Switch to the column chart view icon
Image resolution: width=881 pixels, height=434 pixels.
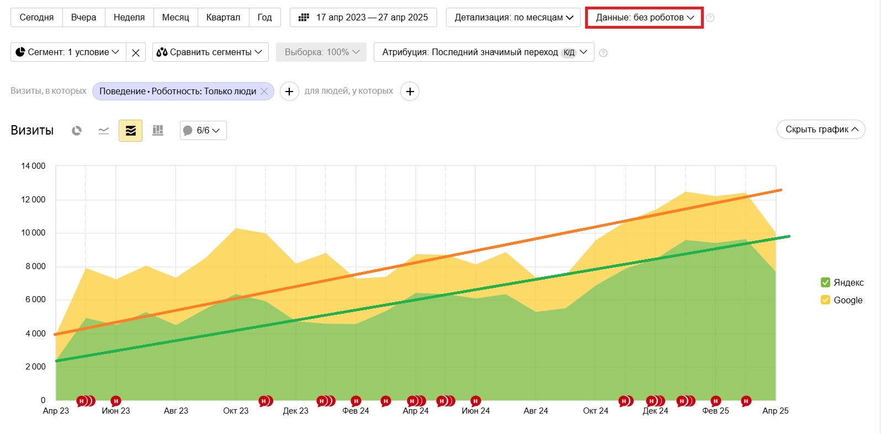pyautogui.click(x=158, y=131)
